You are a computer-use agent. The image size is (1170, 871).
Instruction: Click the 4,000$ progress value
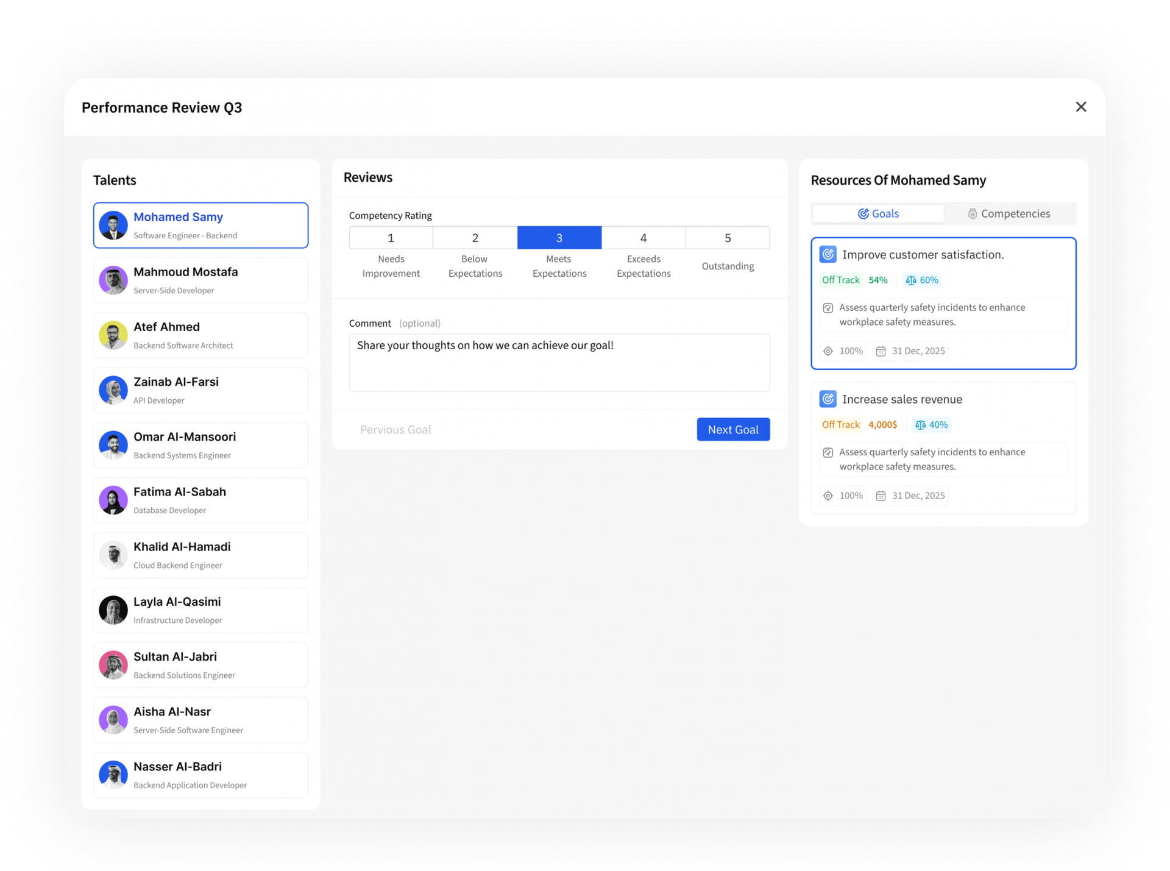[882, 425]
